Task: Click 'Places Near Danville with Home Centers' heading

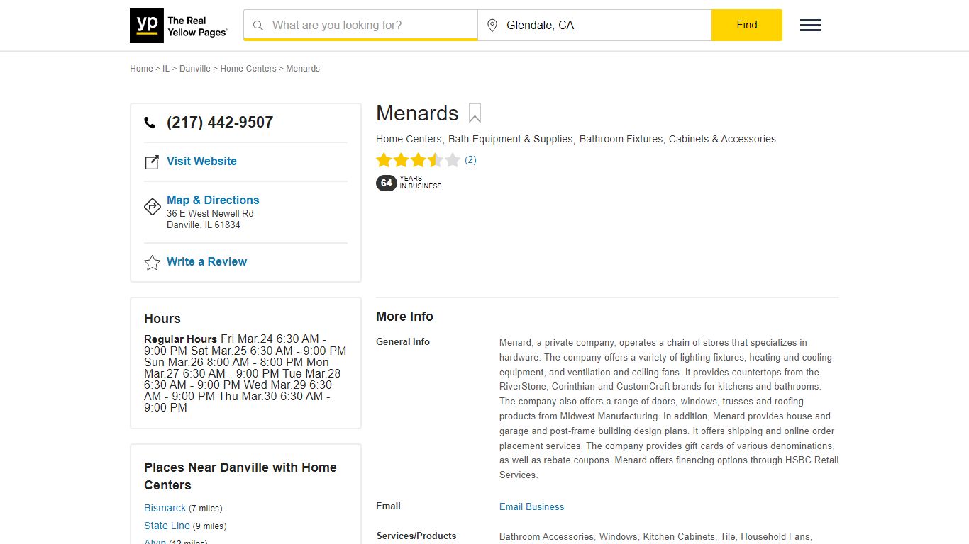Action: tap(240, 477)
